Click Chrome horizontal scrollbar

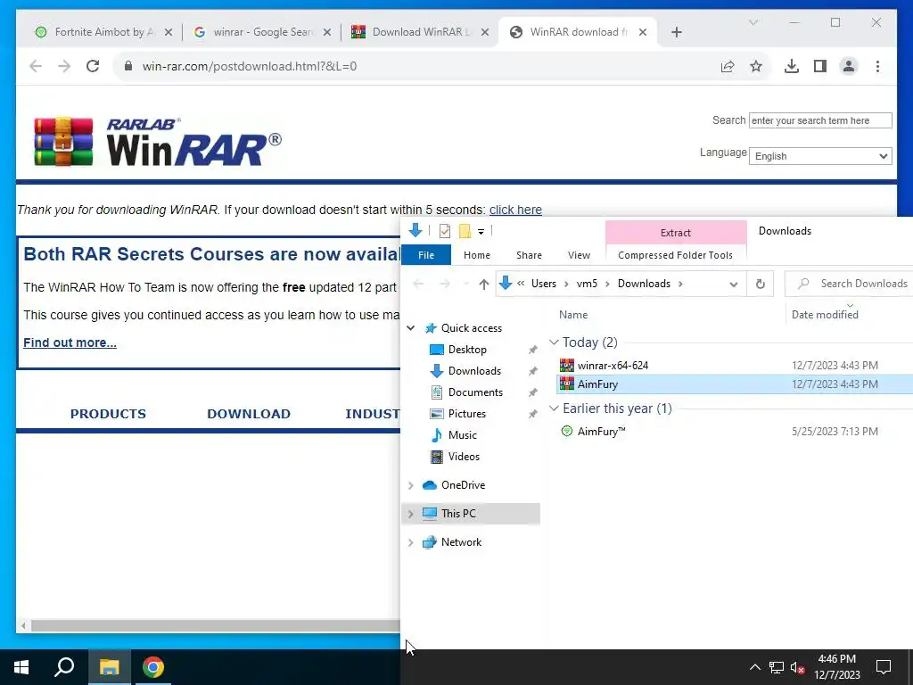point(216,626)
